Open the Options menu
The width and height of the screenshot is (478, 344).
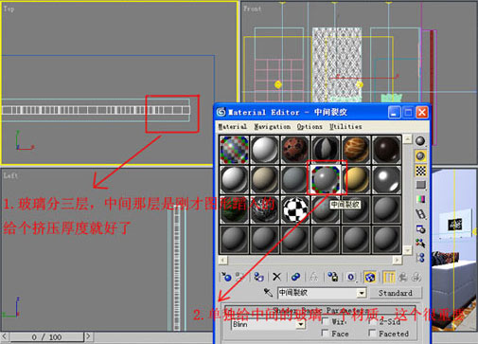tap(310, 127)
